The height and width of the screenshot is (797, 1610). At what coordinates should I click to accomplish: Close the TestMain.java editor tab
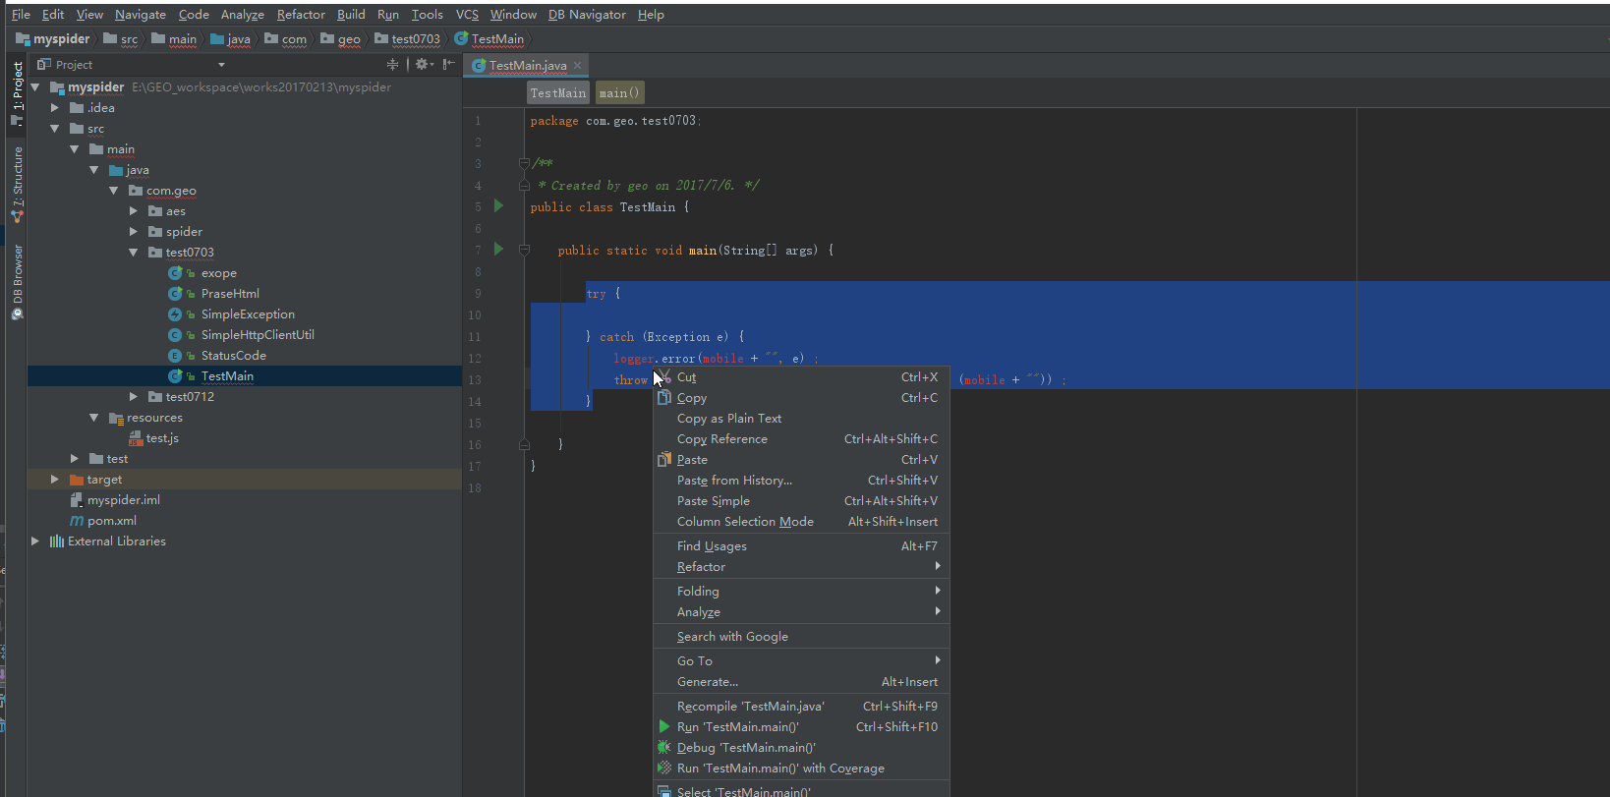coord(578,66)
